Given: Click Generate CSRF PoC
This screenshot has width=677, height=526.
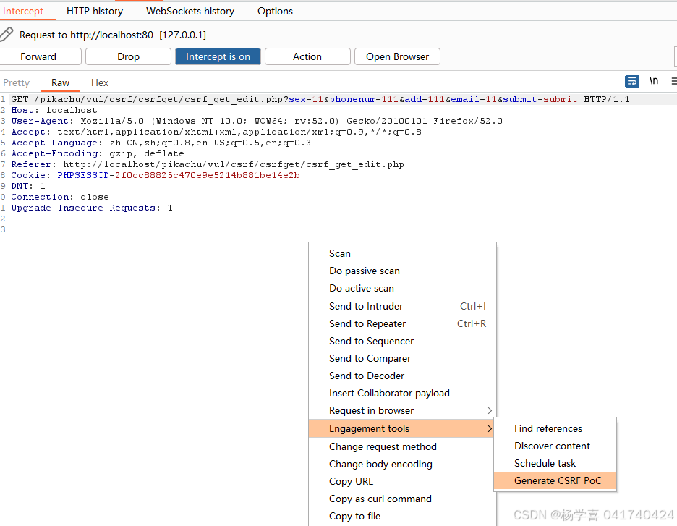Looking at the screenshot, I should pyautogui.click(x=555, y=480).
